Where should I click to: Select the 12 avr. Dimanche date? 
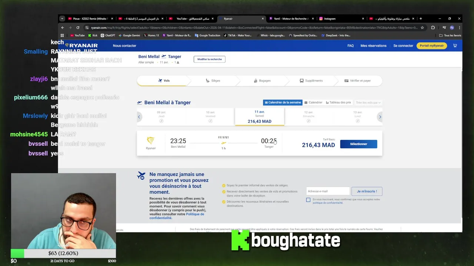(x=308, y=117)
